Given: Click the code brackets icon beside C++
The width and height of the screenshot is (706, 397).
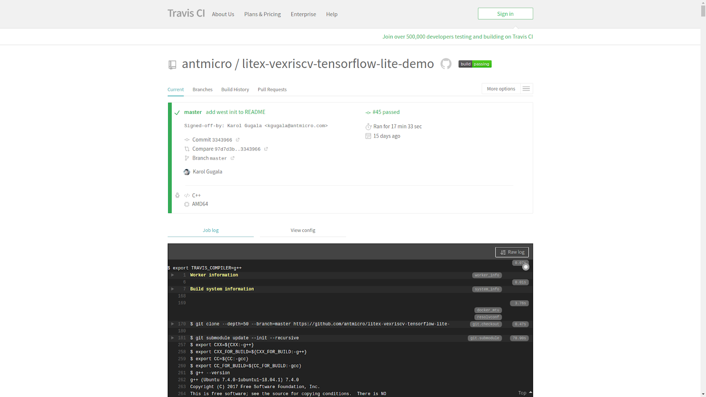Looking at the screenshot, I should point(187,195).
